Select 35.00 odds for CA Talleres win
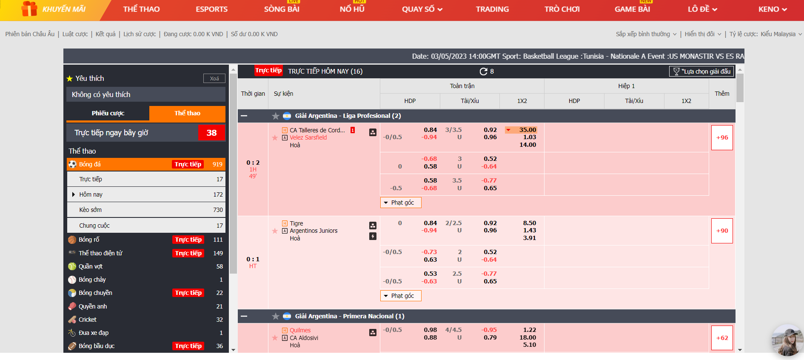Image resolution: width=804 pixels, height=360 pixels. click(521, 130)
